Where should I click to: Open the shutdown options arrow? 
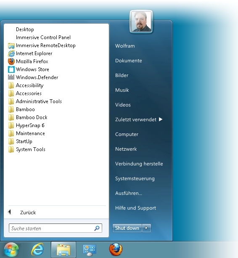pos(146,228)
